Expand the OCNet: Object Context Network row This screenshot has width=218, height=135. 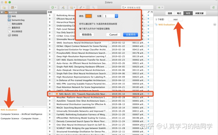point(50,46)
